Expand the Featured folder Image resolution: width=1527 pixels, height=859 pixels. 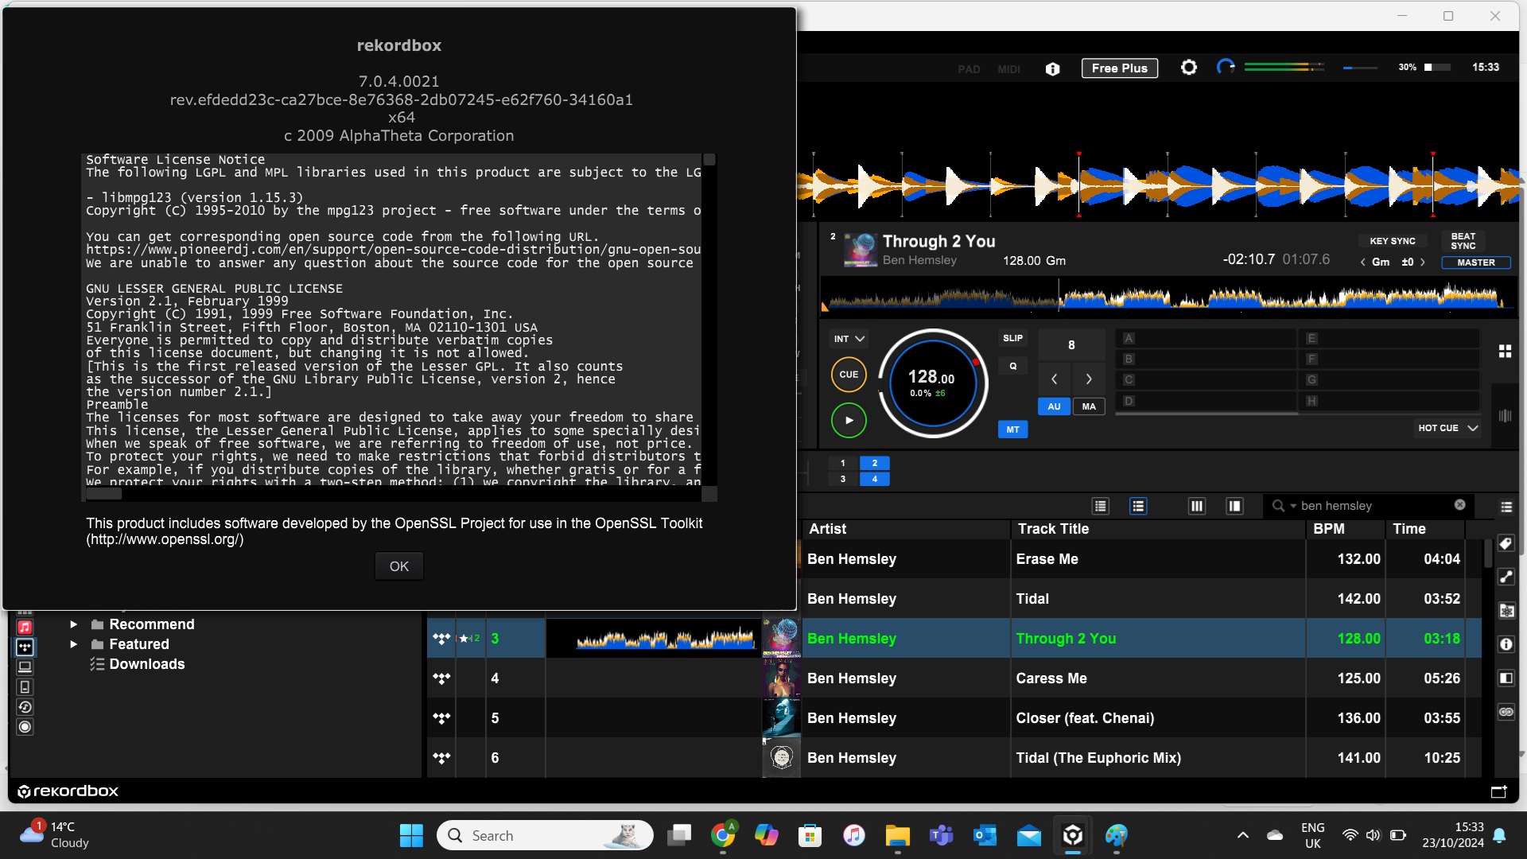(x=73, y=644)
